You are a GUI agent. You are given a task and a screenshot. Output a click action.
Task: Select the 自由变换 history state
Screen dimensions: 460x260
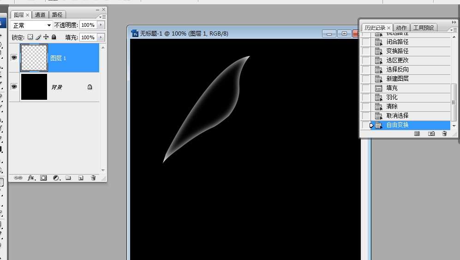(x=411, y=125)
